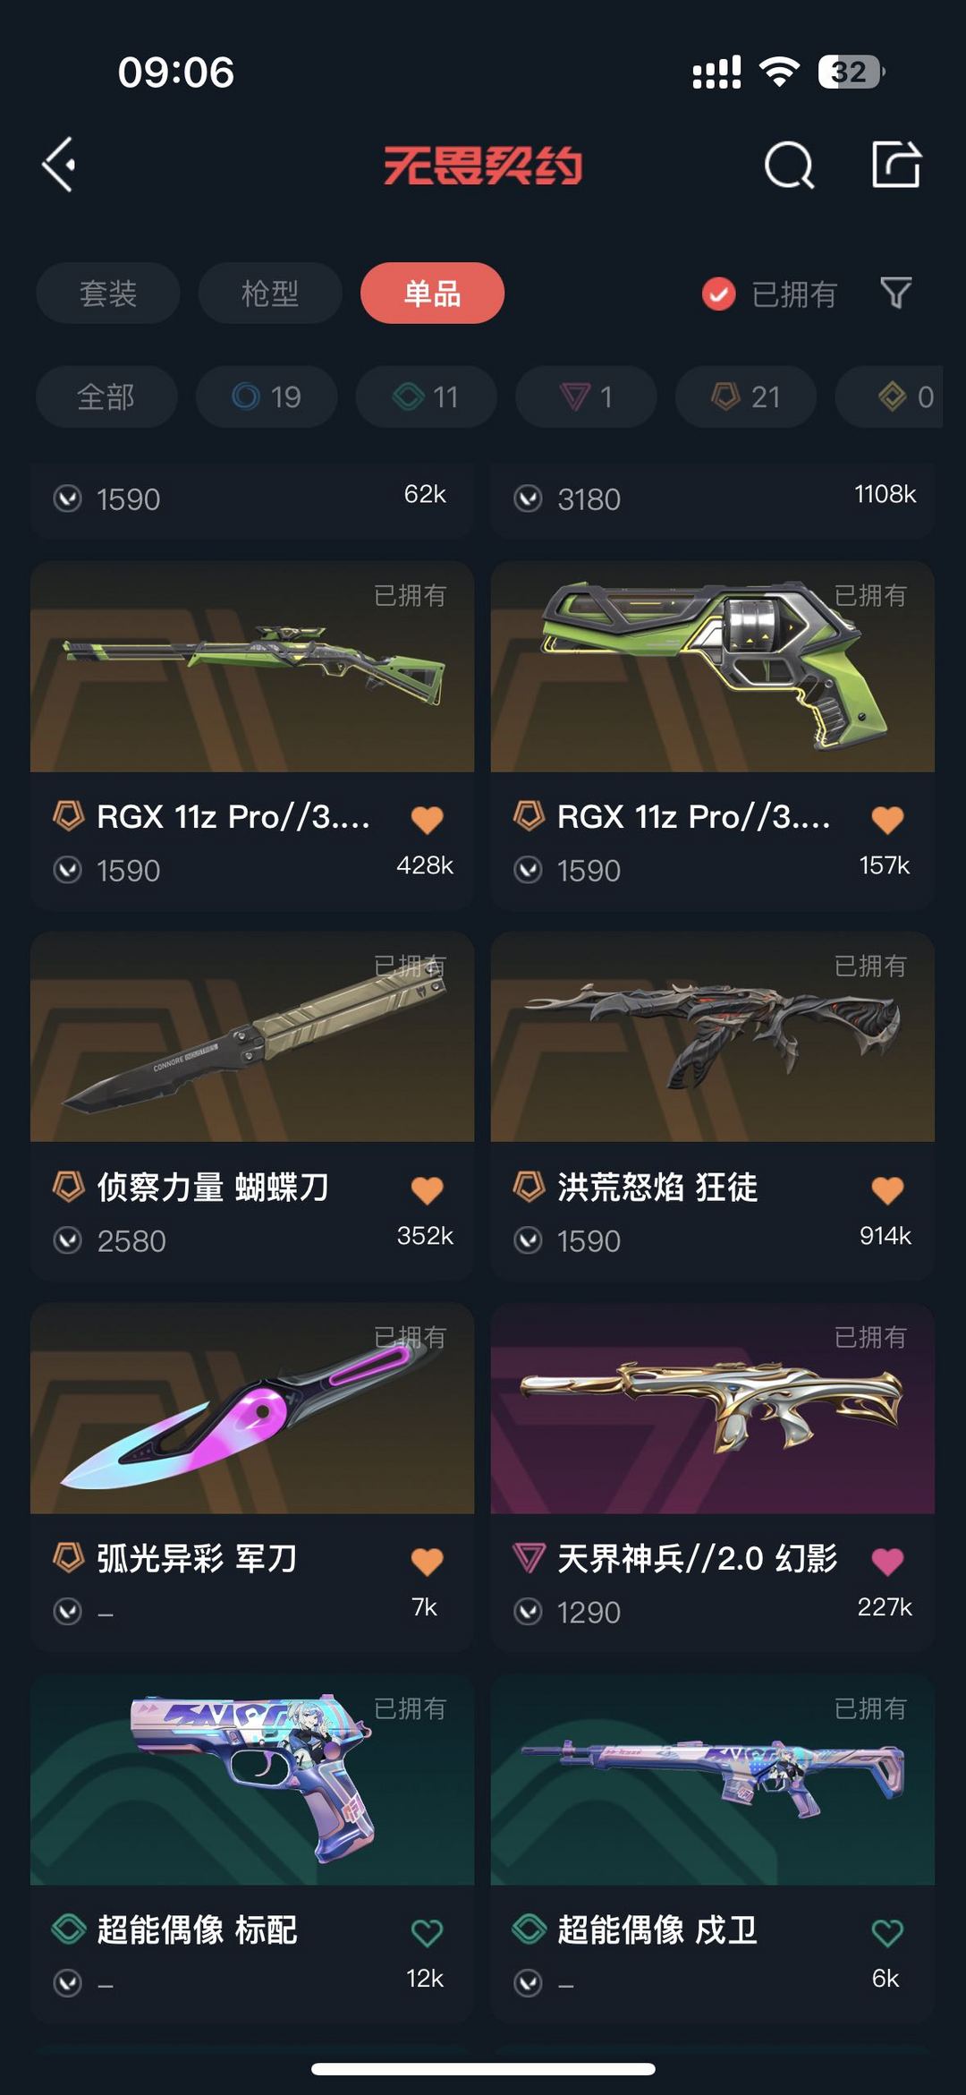Unfavorite the 侦察力量 蝴蝶刀 heart
The width and height of the screenshot is (966, 2095).
(x=427, y=1190)
